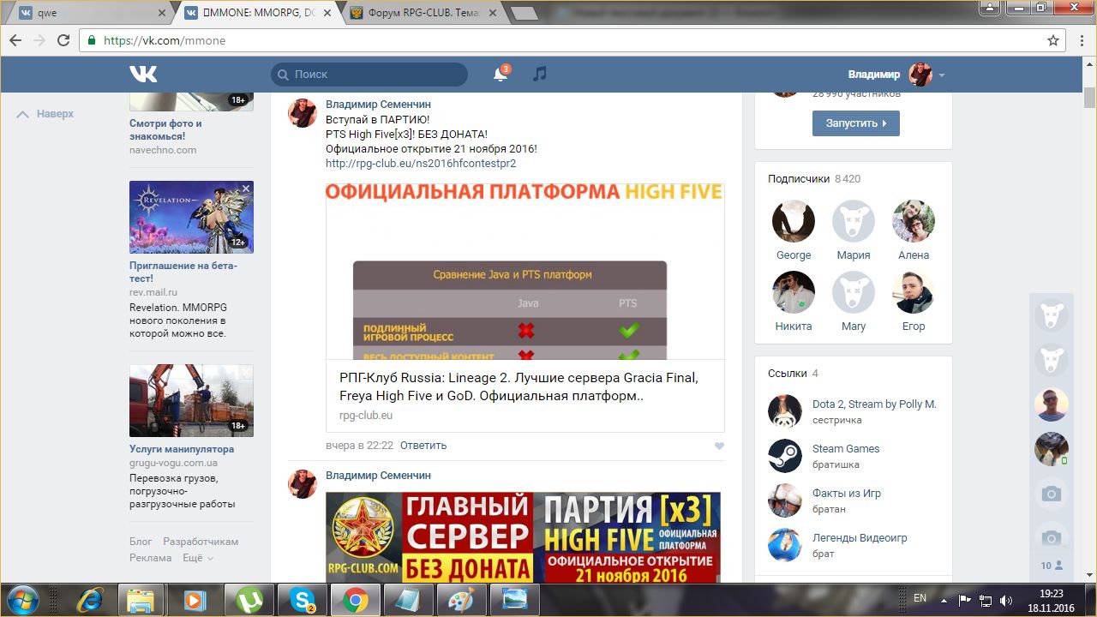Launch Internet Explorer from the taskbar
The height and width of the screenshot is (617, 1097).
tap(90, 599)
